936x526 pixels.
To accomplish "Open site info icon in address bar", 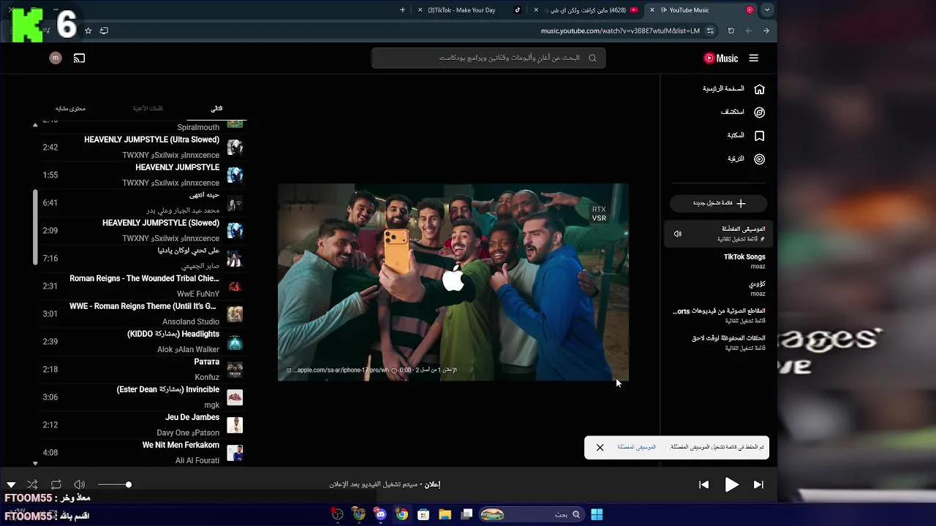I will pyautogui.click(x=710, y=31).
